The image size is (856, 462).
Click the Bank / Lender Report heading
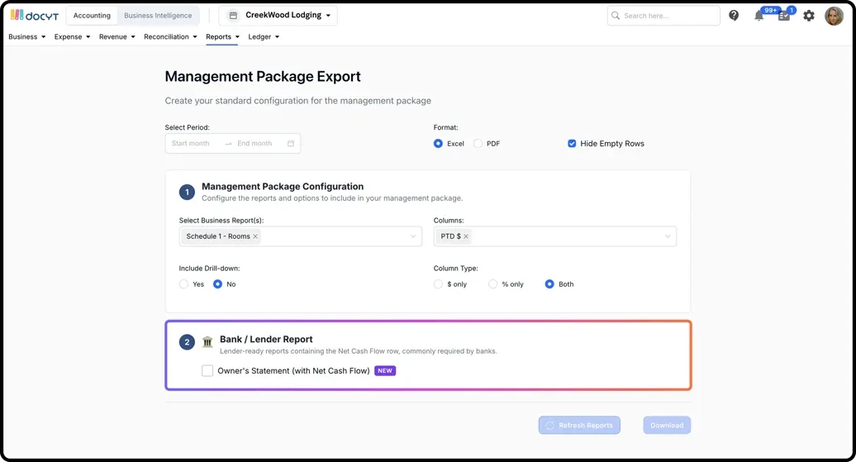[266, 339]
